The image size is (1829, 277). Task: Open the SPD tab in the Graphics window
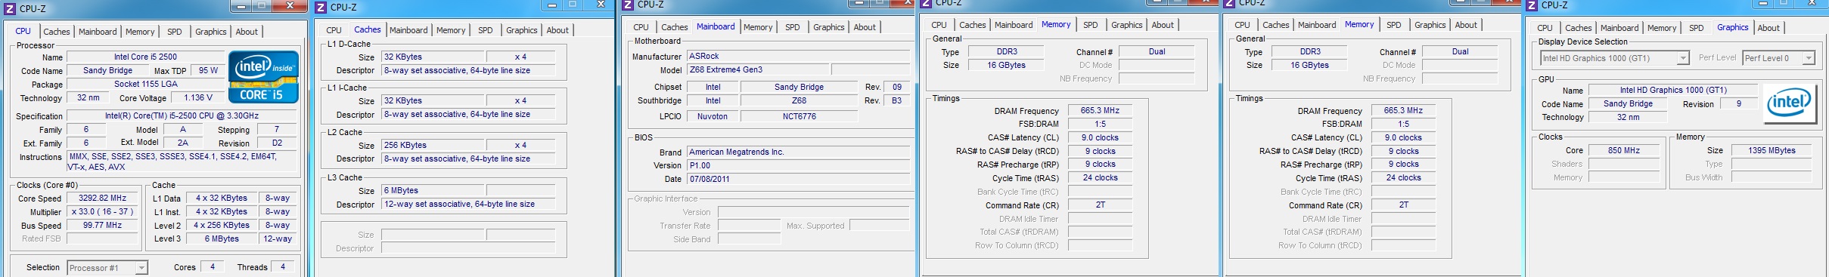point(1697,28)
